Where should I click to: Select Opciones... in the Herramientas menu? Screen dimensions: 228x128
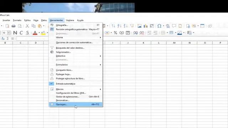click(x=76, y=104)
